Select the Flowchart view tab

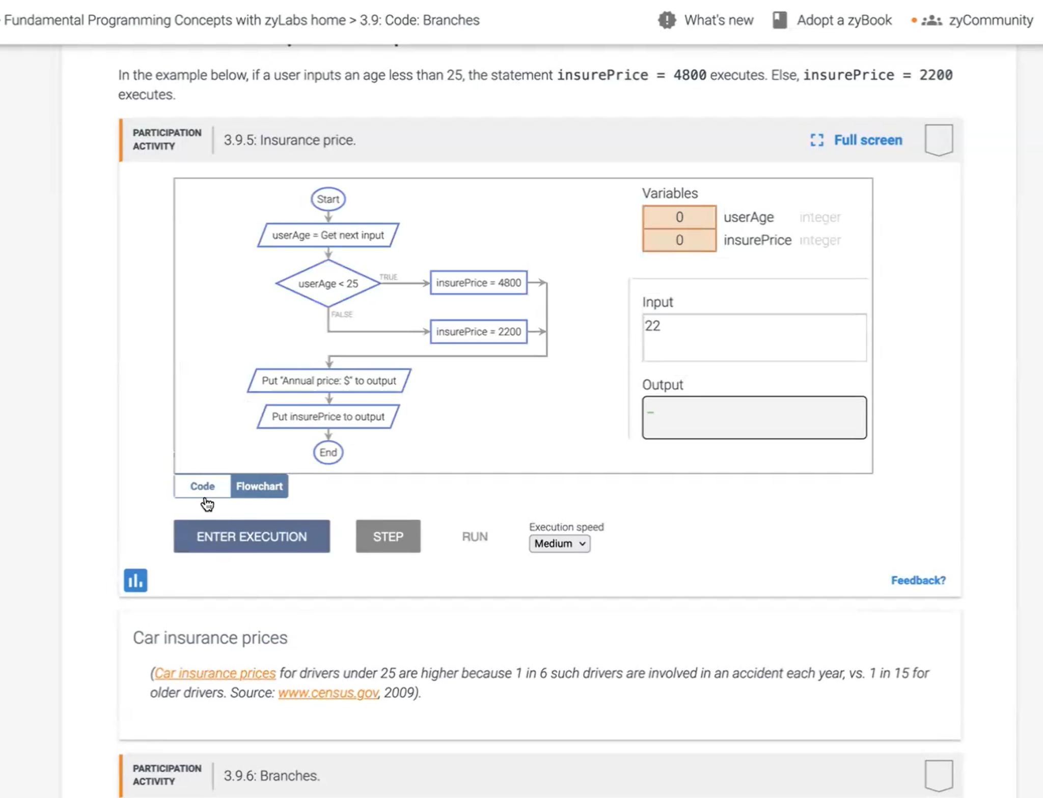click(x=259, y=486)
